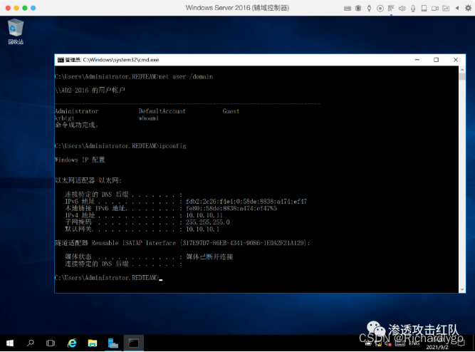Click the blue Coherence button in VM title bar
This screenshot has height=352, width=475.
(x=33, y=8)
